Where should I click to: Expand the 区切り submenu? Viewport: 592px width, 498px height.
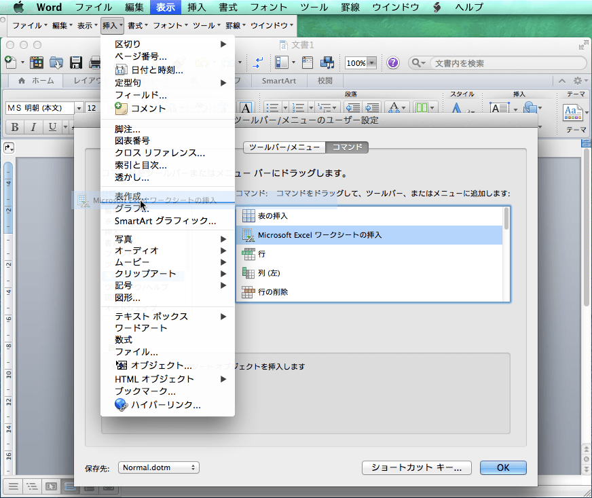coord(168,44)
